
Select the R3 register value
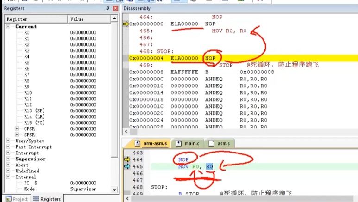click(83, 50)
